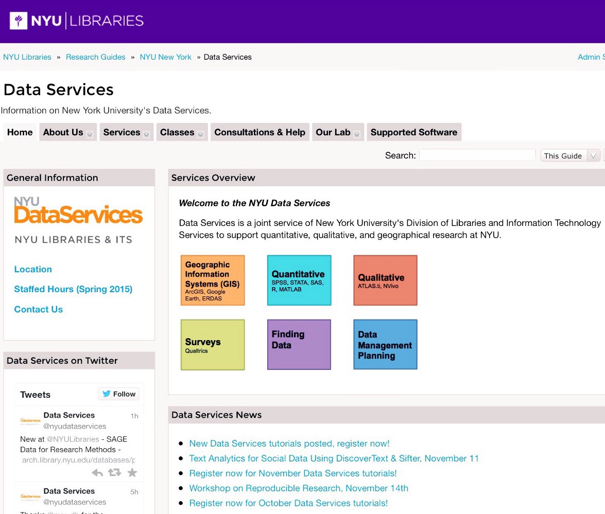This screenshot has height=514, width=605.
Task: Favorite the first tweet with star icon
Action: click(x=132, y=473)
